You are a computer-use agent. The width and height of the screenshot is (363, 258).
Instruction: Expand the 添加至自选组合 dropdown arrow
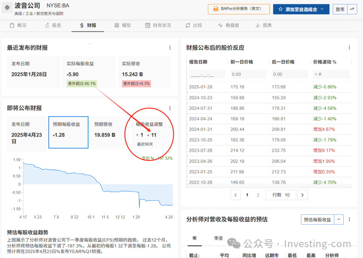[322, 9]
